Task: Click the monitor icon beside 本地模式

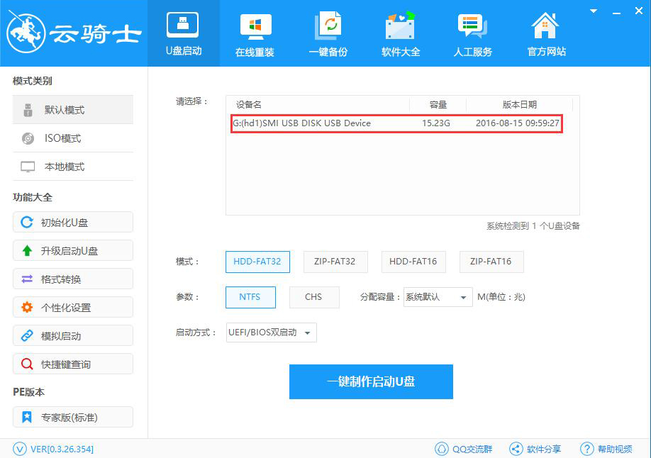Action: (28, 167)
